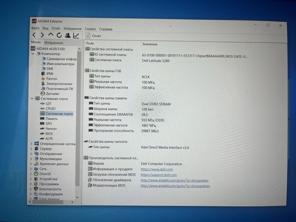Click the Отчёт report button in the toolbar
Image resolution: width=296 pixels, height=222 pixels.
[x=93, y=36]
